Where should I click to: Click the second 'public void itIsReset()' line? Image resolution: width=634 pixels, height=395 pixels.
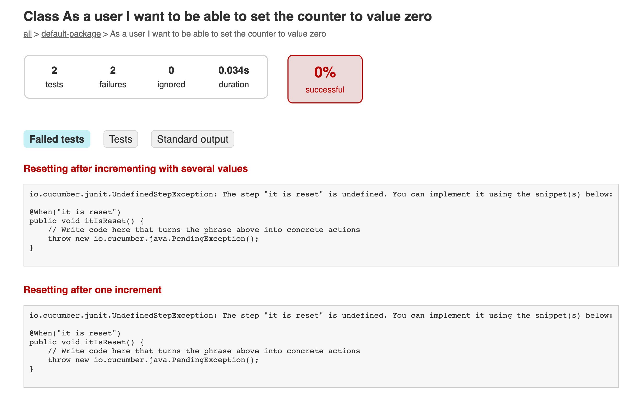point(87,342)
